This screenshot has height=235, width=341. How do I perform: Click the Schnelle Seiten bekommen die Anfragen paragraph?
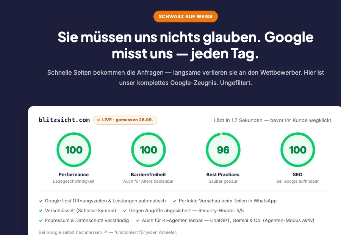coord(186,78)
